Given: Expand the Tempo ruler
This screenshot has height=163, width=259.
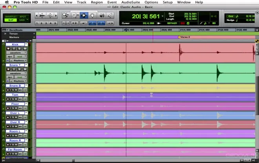Looking at the screenshot, I should click(x=5, y=33).
